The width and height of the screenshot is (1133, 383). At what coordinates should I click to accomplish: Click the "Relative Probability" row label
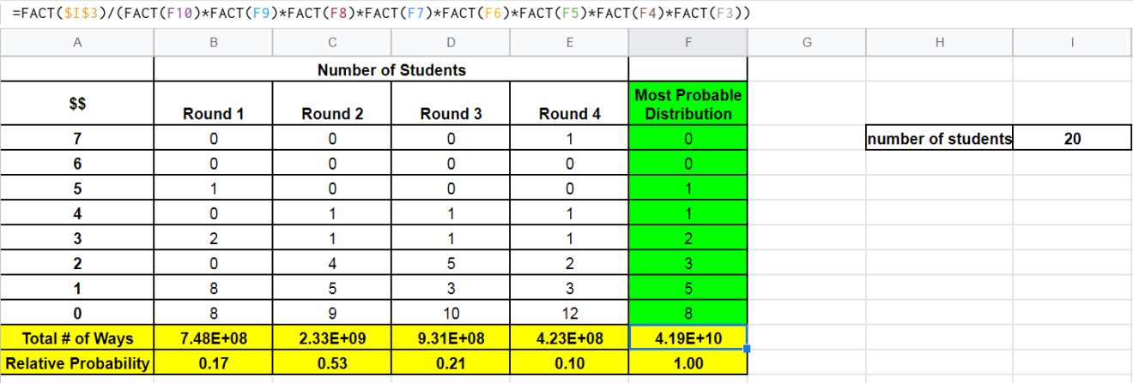(x=77, y=363)
